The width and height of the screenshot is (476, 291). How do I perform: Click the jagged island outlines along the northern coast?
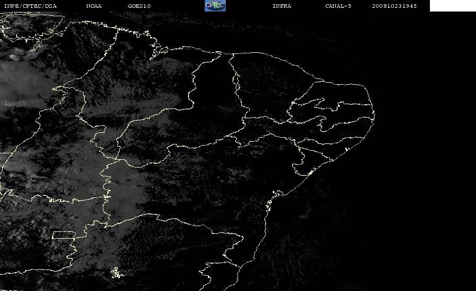159,50
